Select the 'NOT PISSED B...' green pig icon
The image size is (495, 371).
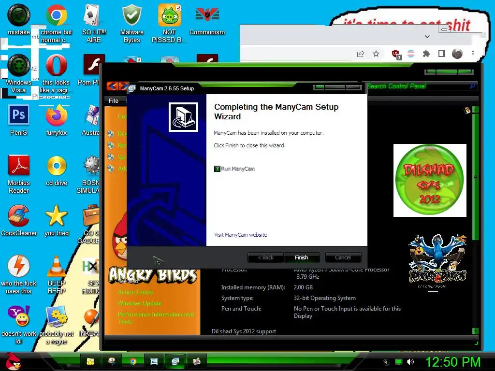(170, 24)
